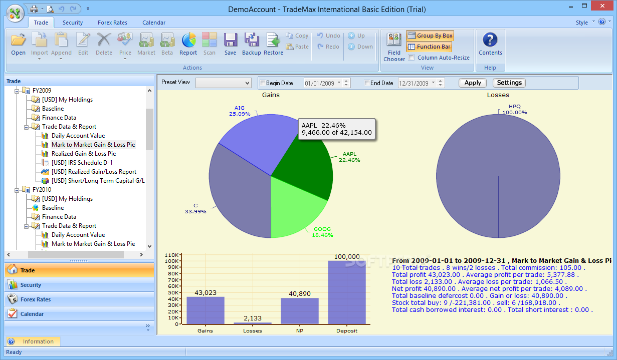Click Copy in the ribbon
The height and width of the screenshot is (360, 617).
(298, 36)
